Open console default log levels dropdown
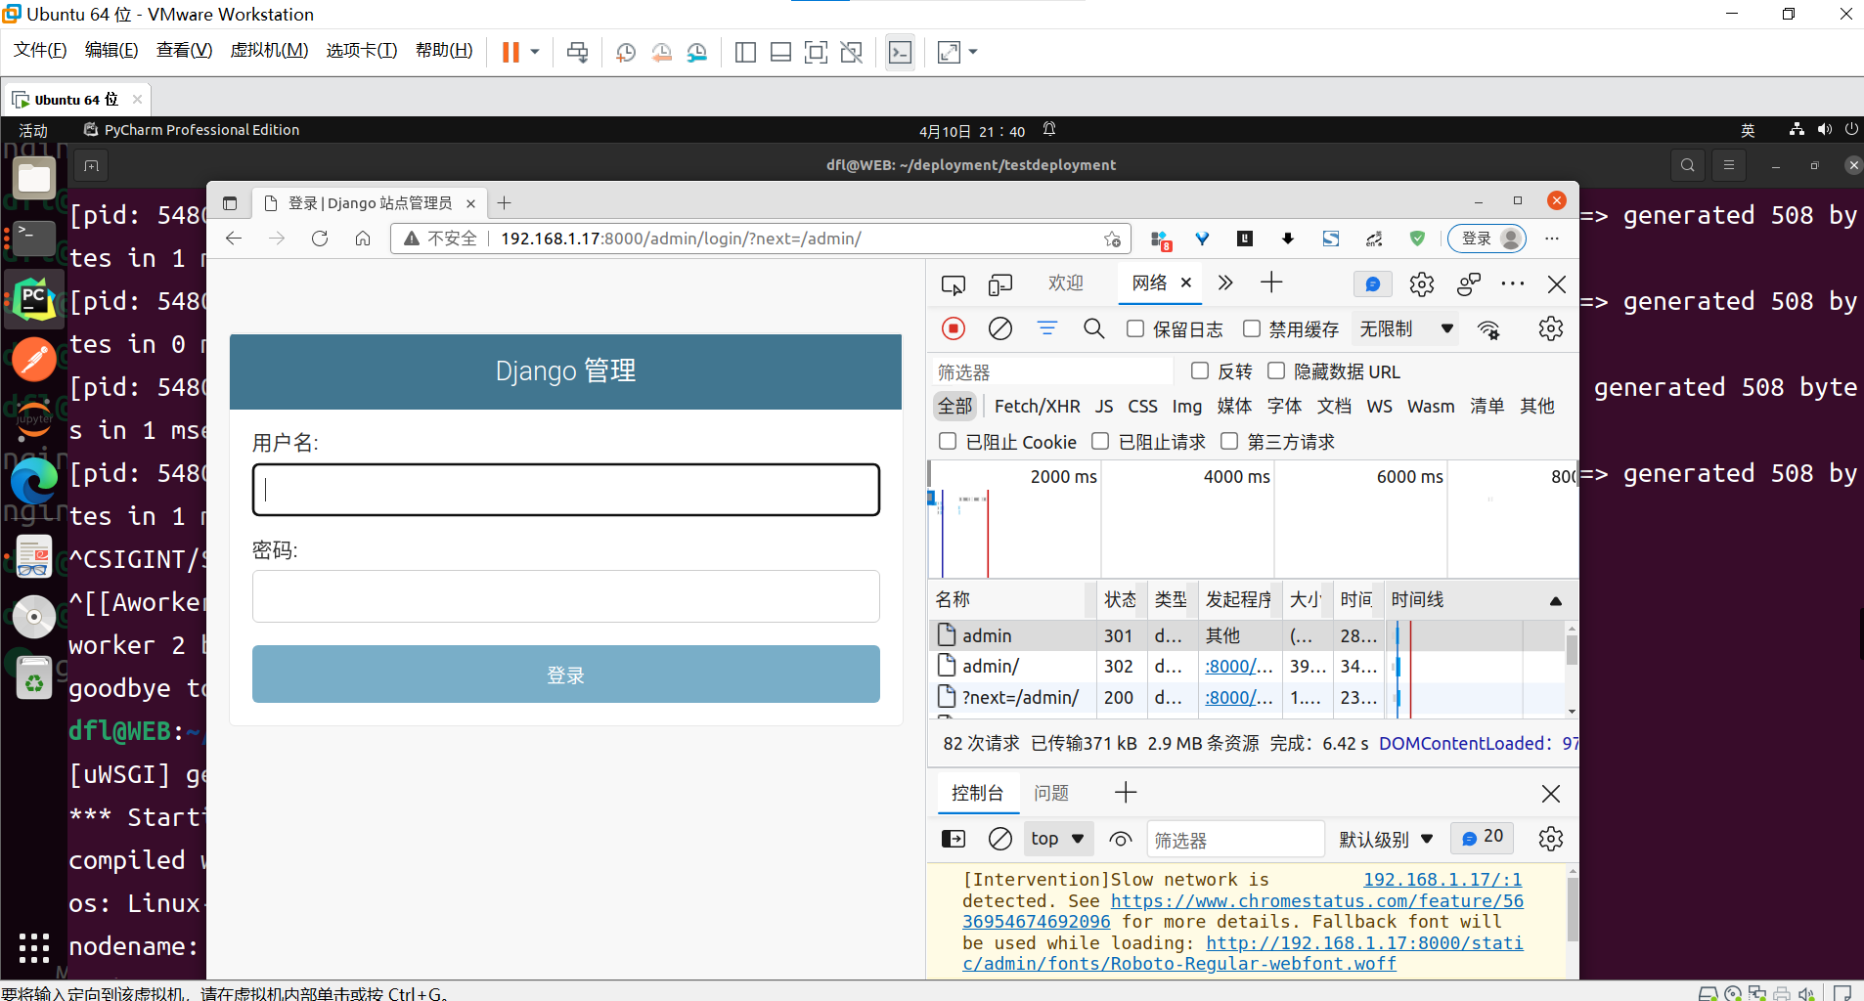The image size is (1864, 1001). tap(1386, 839)
